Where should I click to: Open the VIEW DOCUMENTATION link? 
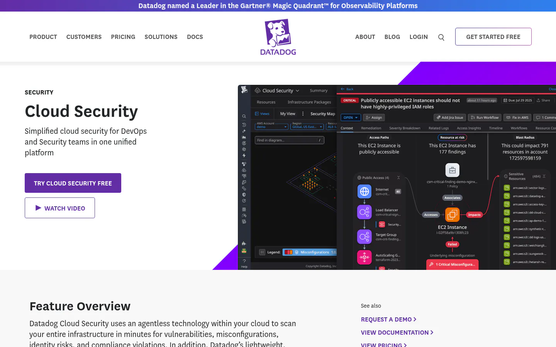pos(397,332)
